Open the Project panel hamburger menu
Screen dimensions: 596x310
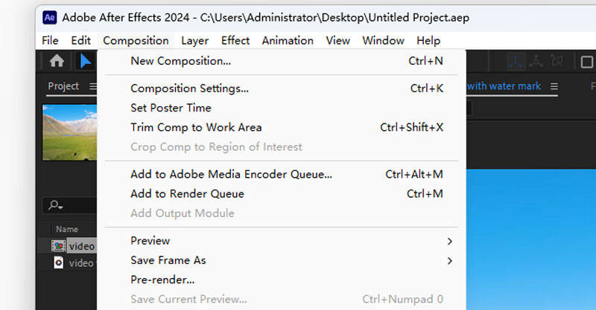coord(92,86)
